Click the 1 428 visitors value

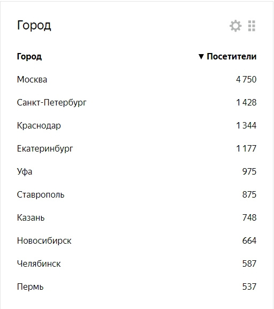tap(246, 102)
